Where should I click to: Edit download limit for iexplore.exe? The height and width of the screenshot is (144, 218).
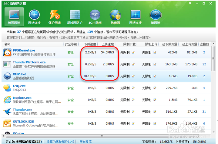(x=133, y=100)
